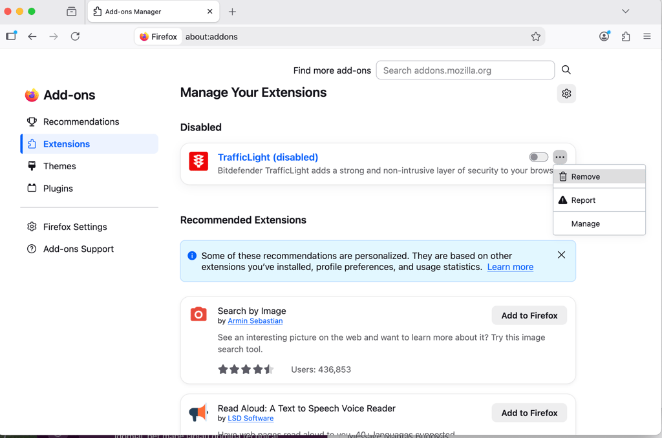
Task: Click the Users: 436,853 text
Action: pyautogui.click(x=321, y=370)
